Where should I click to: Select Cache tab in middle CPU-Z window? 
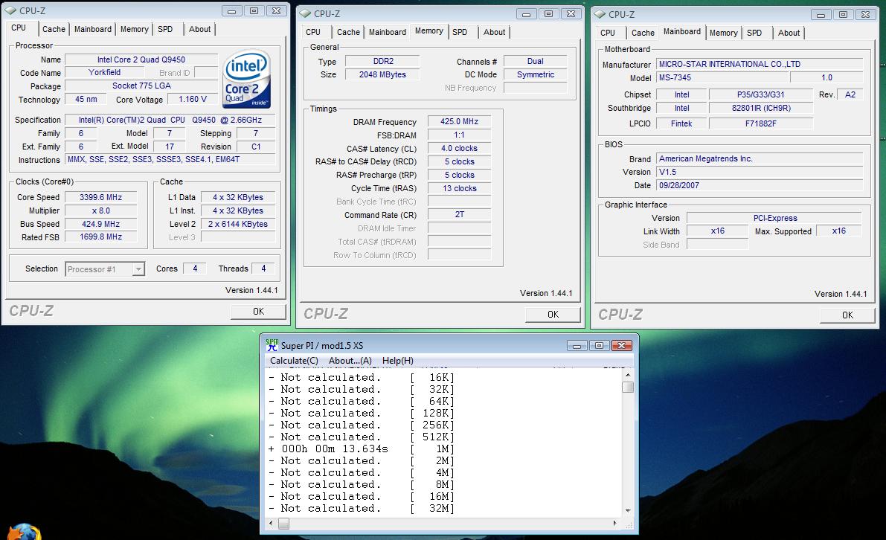(348, 32)
